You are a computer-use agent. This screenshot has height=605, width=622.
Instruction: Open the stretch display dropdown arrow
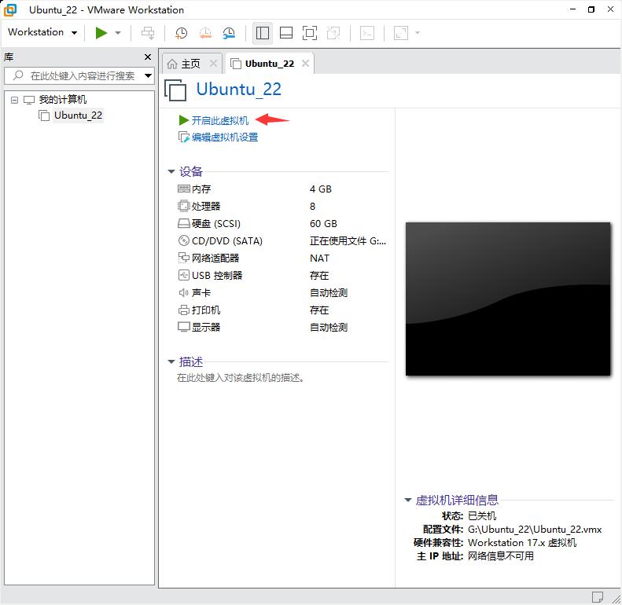click(x=418, y=33)
